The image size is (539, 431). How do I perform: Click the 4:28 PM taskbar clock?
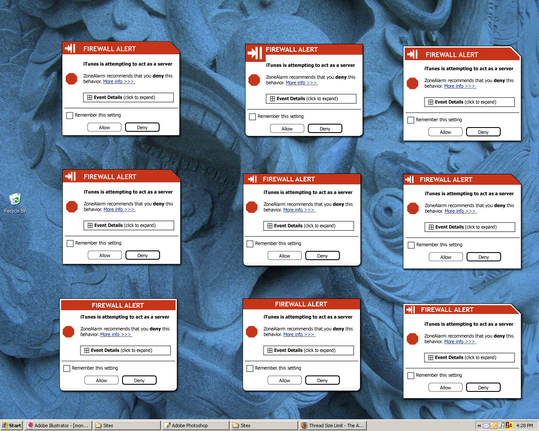pos(525,426)
